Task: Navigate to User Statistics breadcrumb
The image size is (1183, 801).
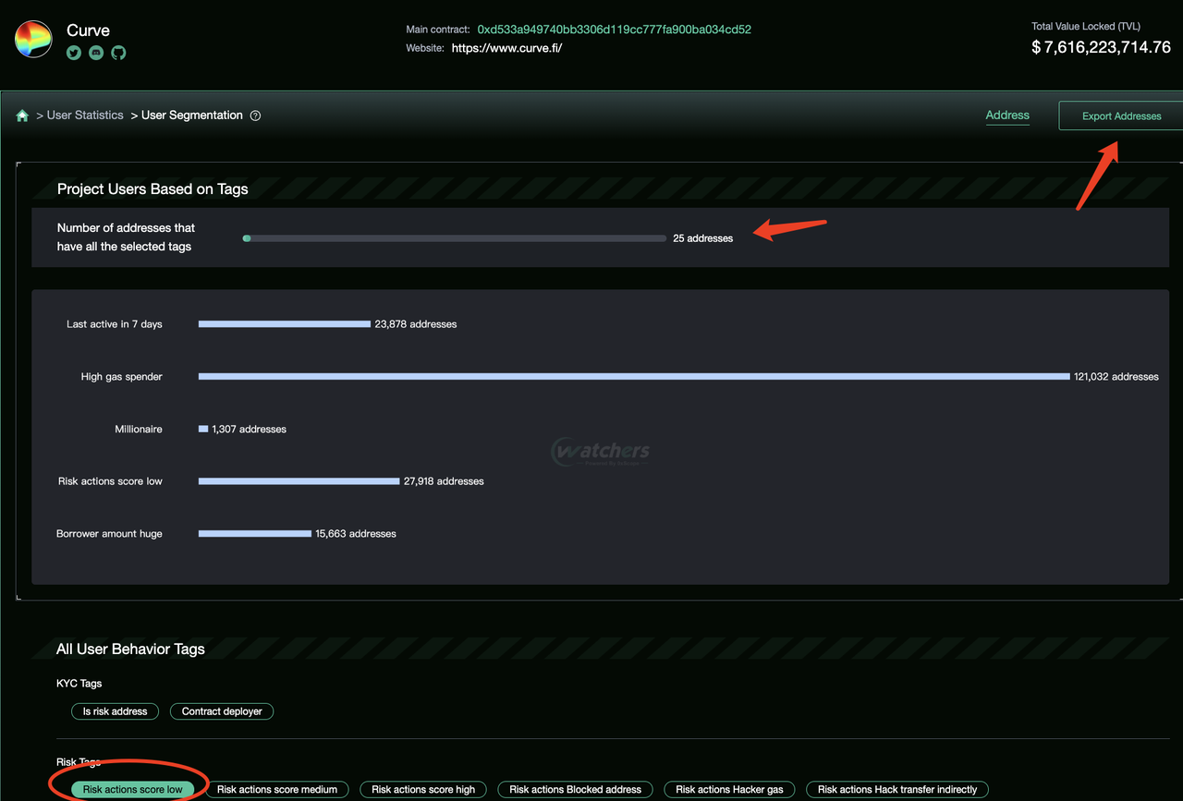Action: pos(85,115)
